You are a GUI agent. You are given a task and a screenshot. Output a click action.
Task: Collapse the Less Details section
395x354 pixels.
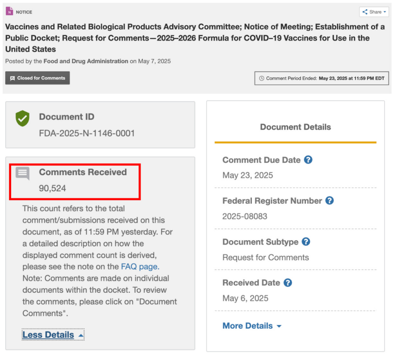(53, 335)
